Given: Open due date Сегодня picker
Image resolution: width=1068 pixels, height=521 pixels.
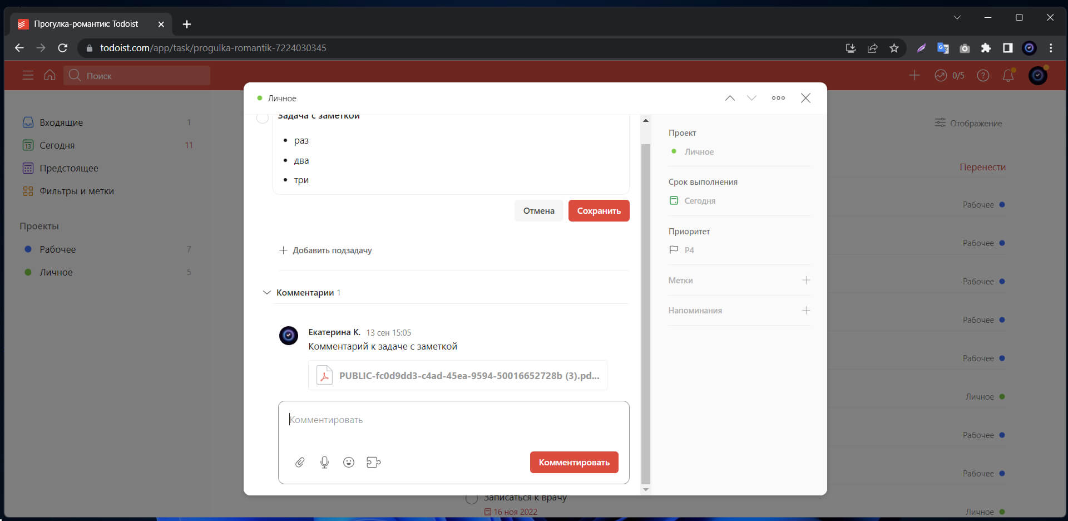Looking at the screenshot, I should pos(693,200).
